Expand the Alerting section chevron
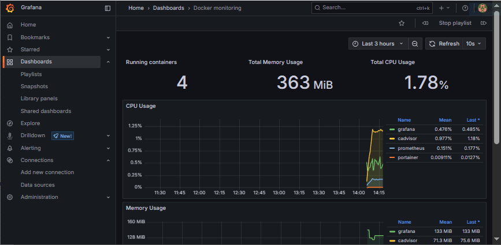The width and height of the screenshot is (501, 245). pos(108,148)
